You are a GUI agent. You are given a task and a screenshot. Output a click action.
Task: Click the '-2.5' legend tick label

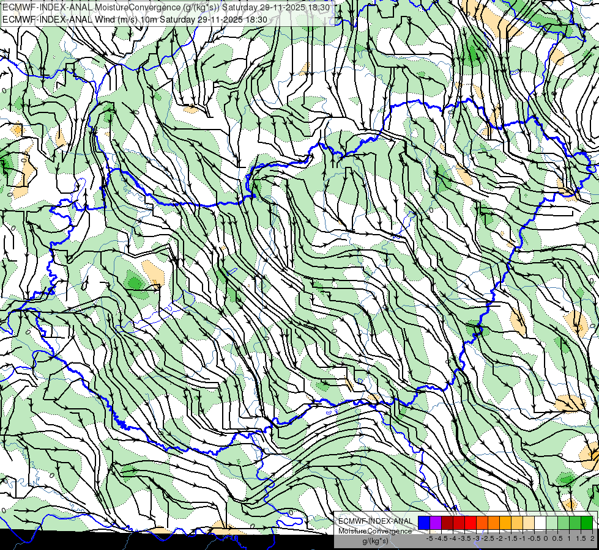[489, 538]
